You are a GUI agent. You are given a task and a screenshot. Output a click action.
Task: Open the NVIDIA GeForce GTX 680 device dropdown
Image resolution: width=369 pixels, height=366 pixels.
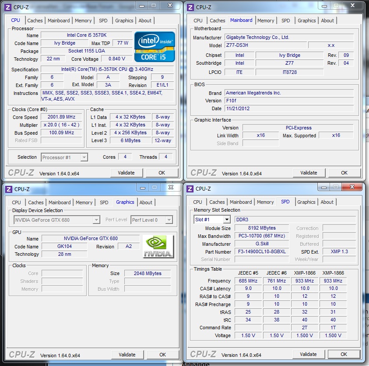pyautogui.click(x=57, y=220)
